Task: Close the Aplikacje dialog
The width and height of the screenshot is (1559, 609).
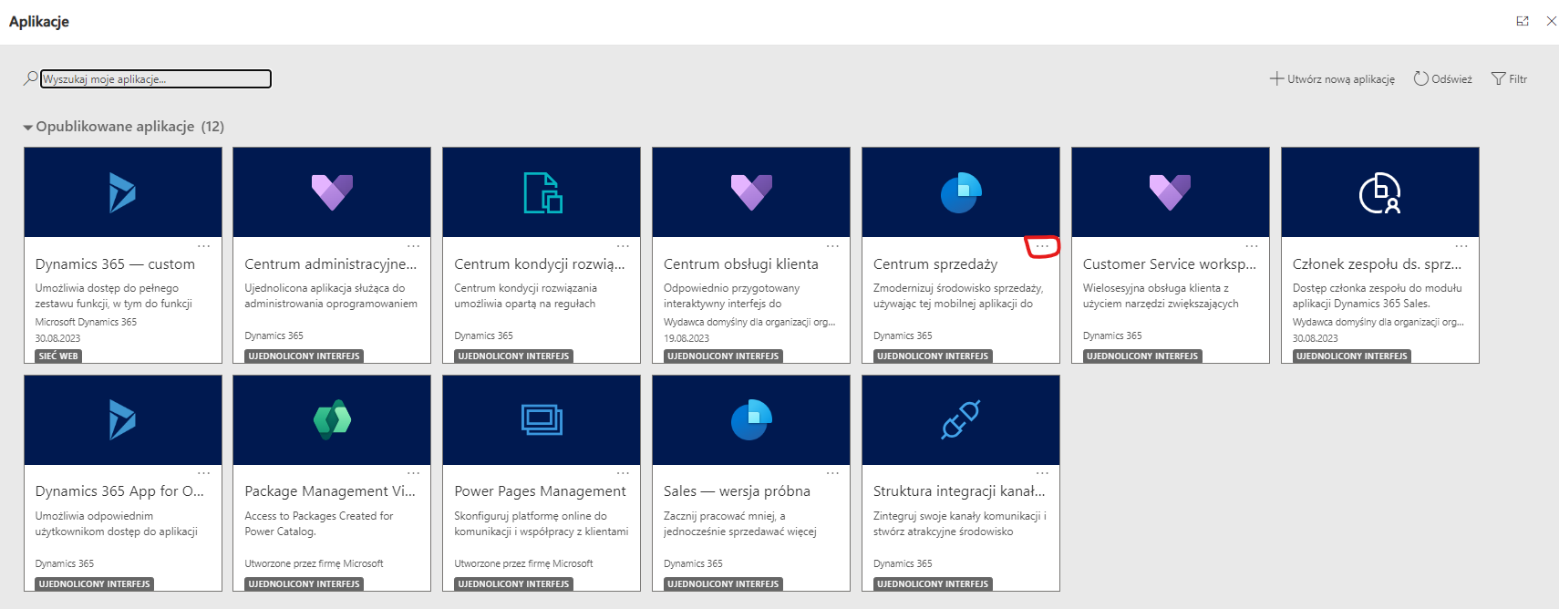Action: [1551, 21]
